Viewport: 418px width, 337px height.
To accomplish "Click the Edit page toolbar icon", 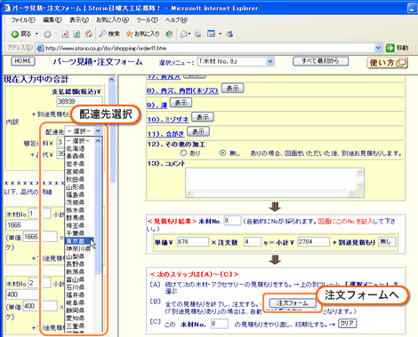I will coord(212,35).
